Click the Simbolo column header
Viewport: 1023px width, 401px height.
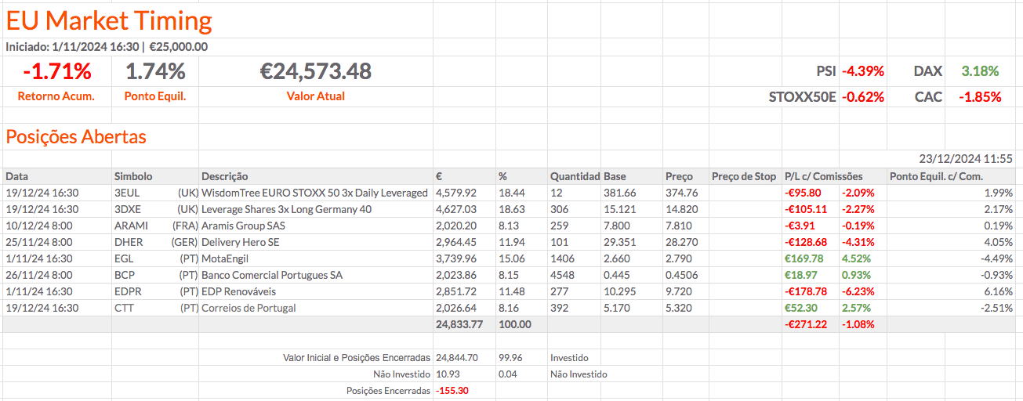133,176
